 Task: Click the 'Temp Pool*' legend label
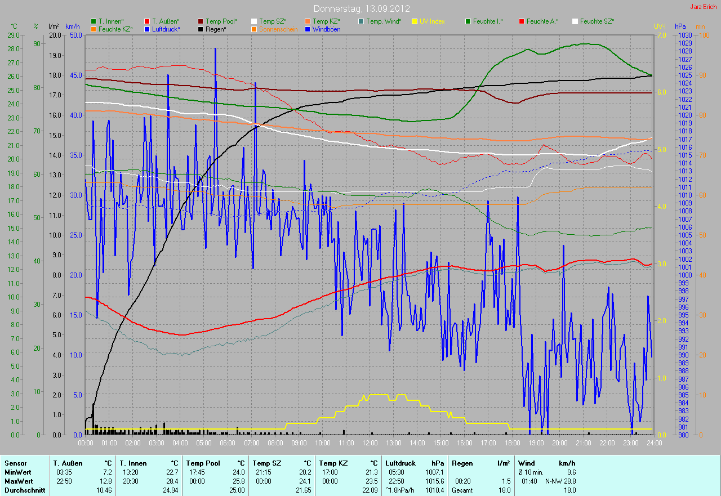[221, 21]
